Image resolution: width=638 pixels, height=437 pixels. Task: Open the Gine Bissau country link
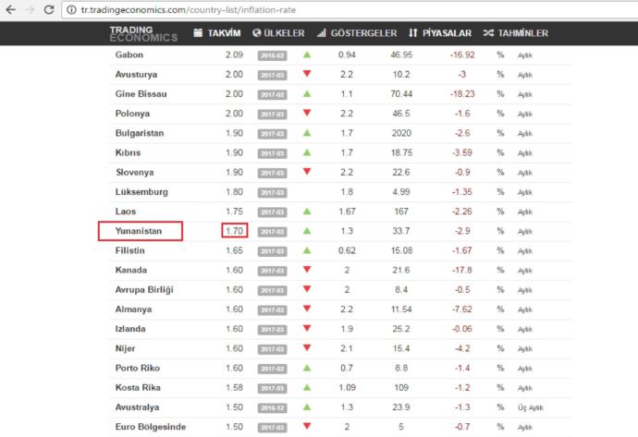pyautogui.click(x=141, y=94)
